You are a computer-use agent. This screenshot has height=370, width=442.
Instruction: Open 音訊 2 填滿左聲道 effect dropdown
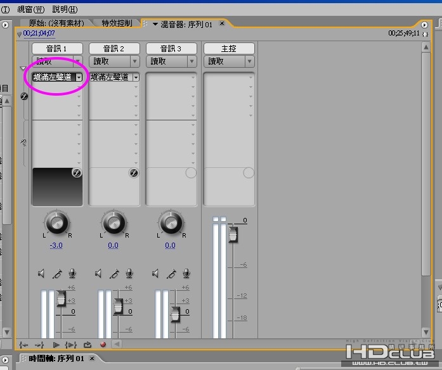tap(136, 77)
